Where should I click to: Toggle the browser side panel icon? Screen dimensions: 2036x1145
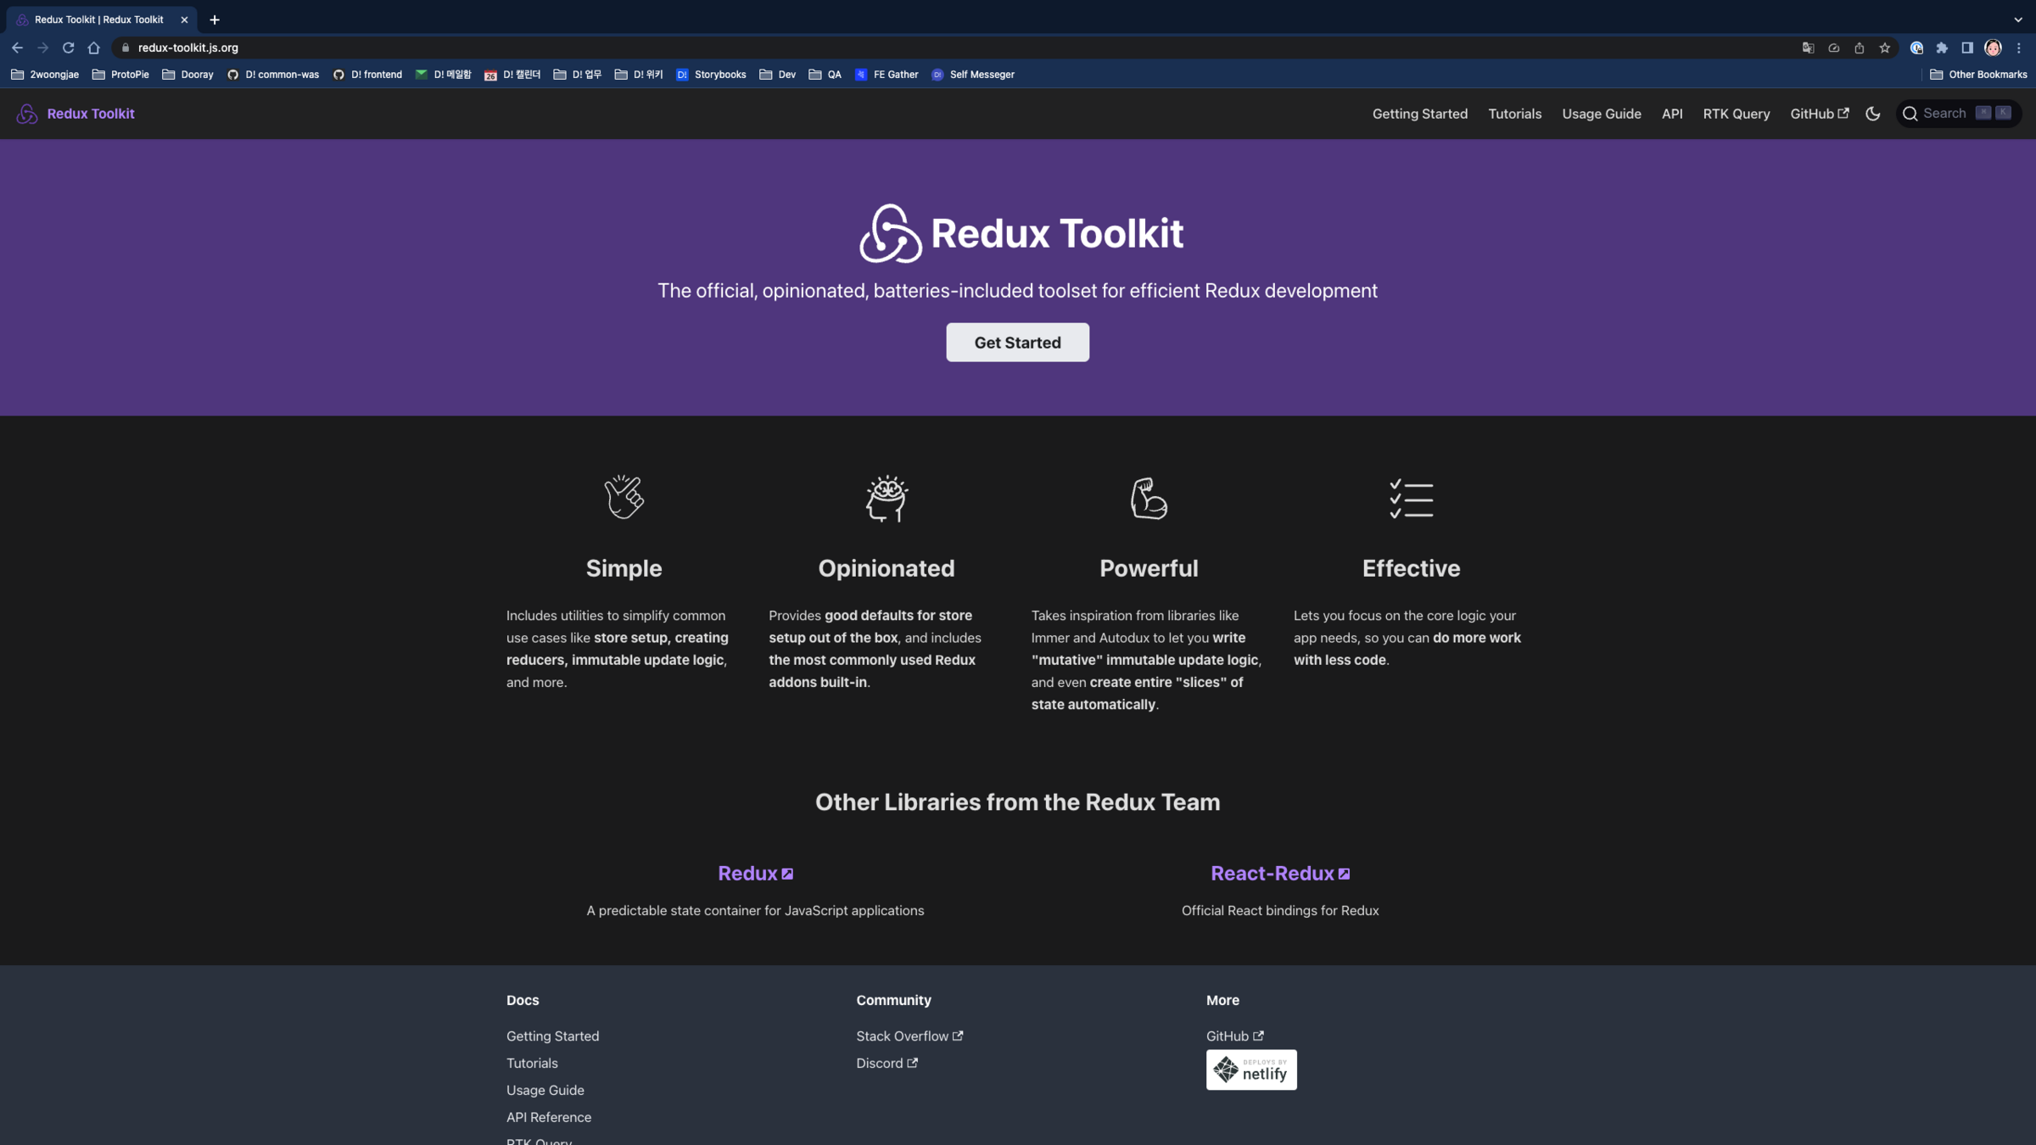(x=1967, y=48)
